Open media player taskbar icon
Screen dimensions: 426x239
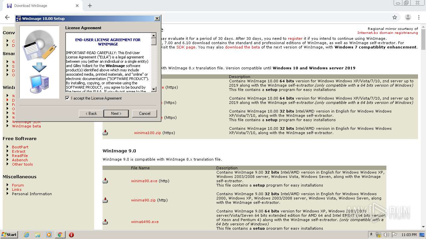(x=49, y=235)
